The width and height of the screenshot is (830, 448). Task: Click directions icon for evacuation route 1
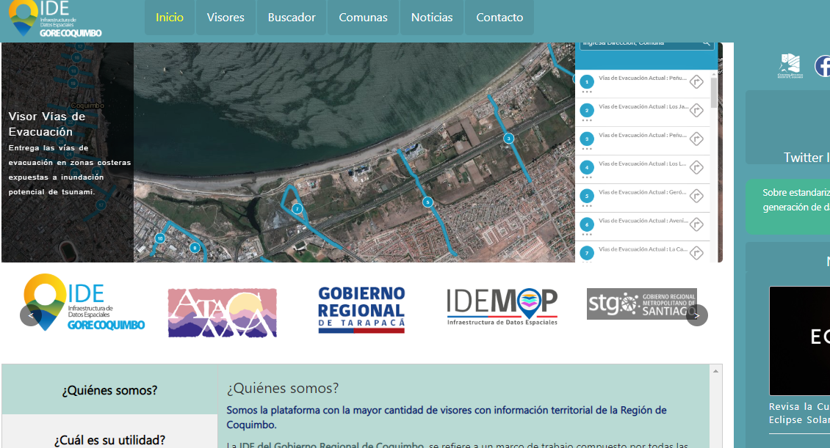tap(696, 82)
